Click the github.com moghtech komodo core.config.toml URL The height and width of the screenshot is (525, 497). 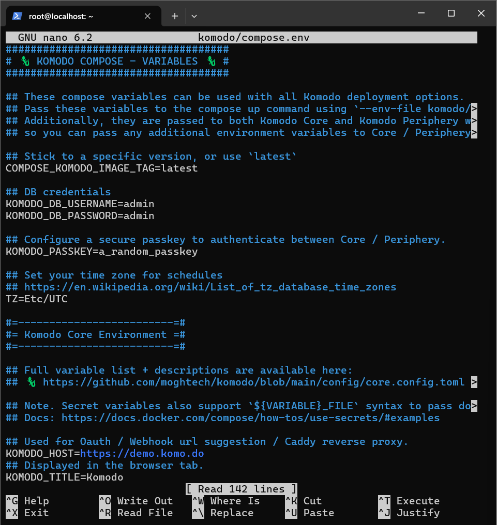[254, 382]
